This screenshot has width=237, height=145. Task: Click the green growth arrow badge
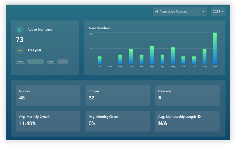(x=35, y=62)
